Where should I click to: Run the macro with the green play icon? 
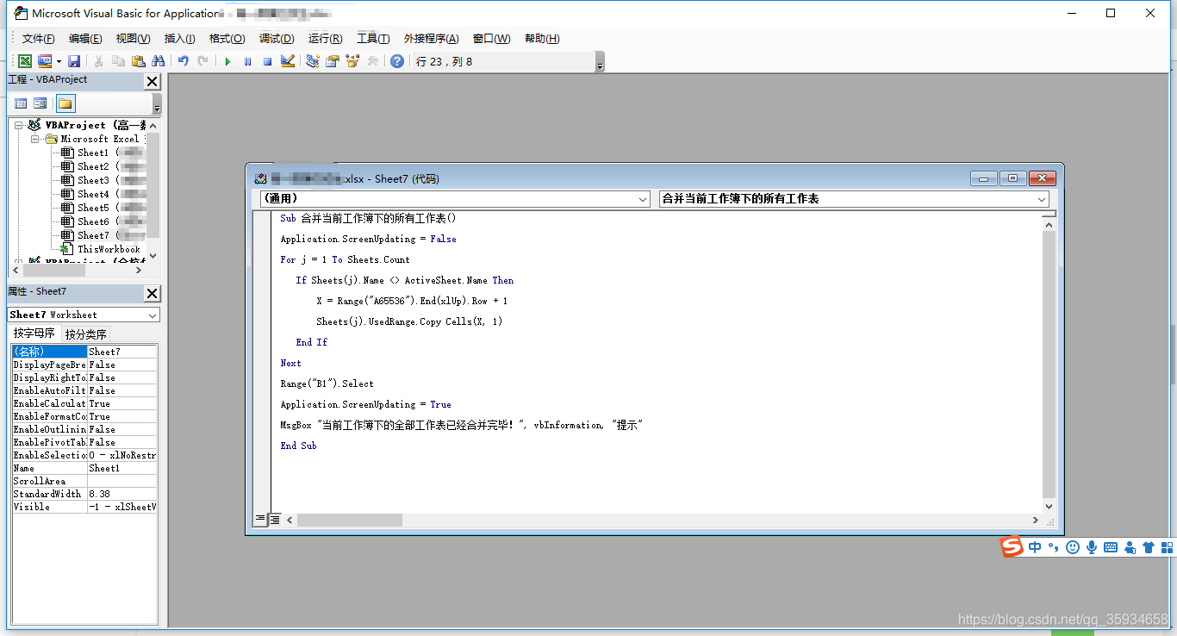227,61
